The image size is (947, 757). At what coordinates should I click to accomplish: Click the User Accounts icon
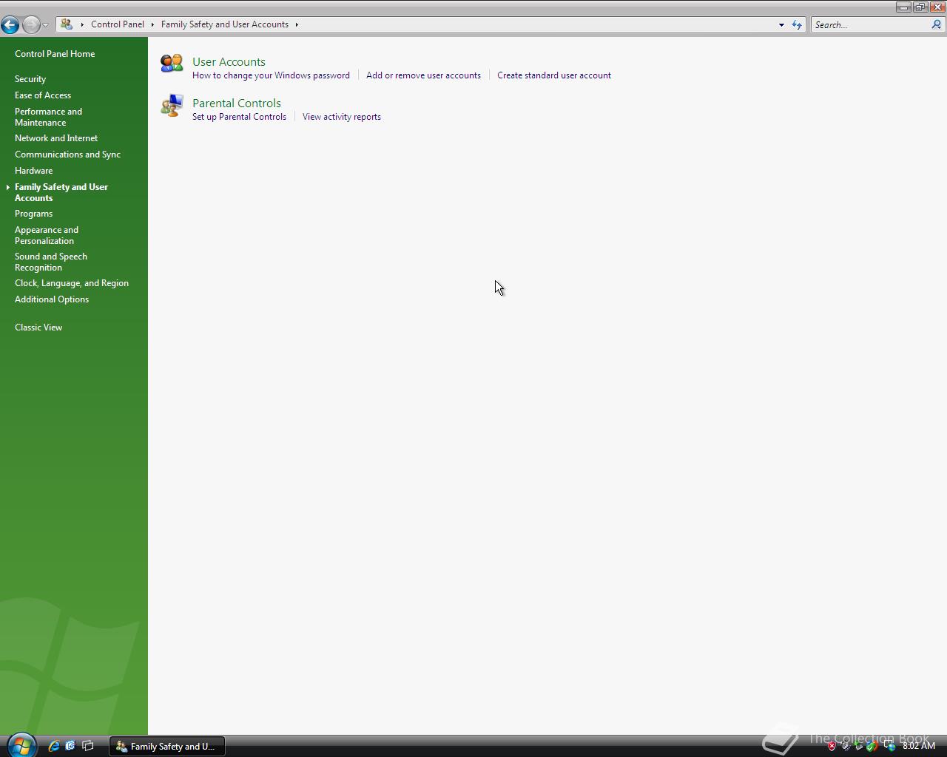coord(172,64)
